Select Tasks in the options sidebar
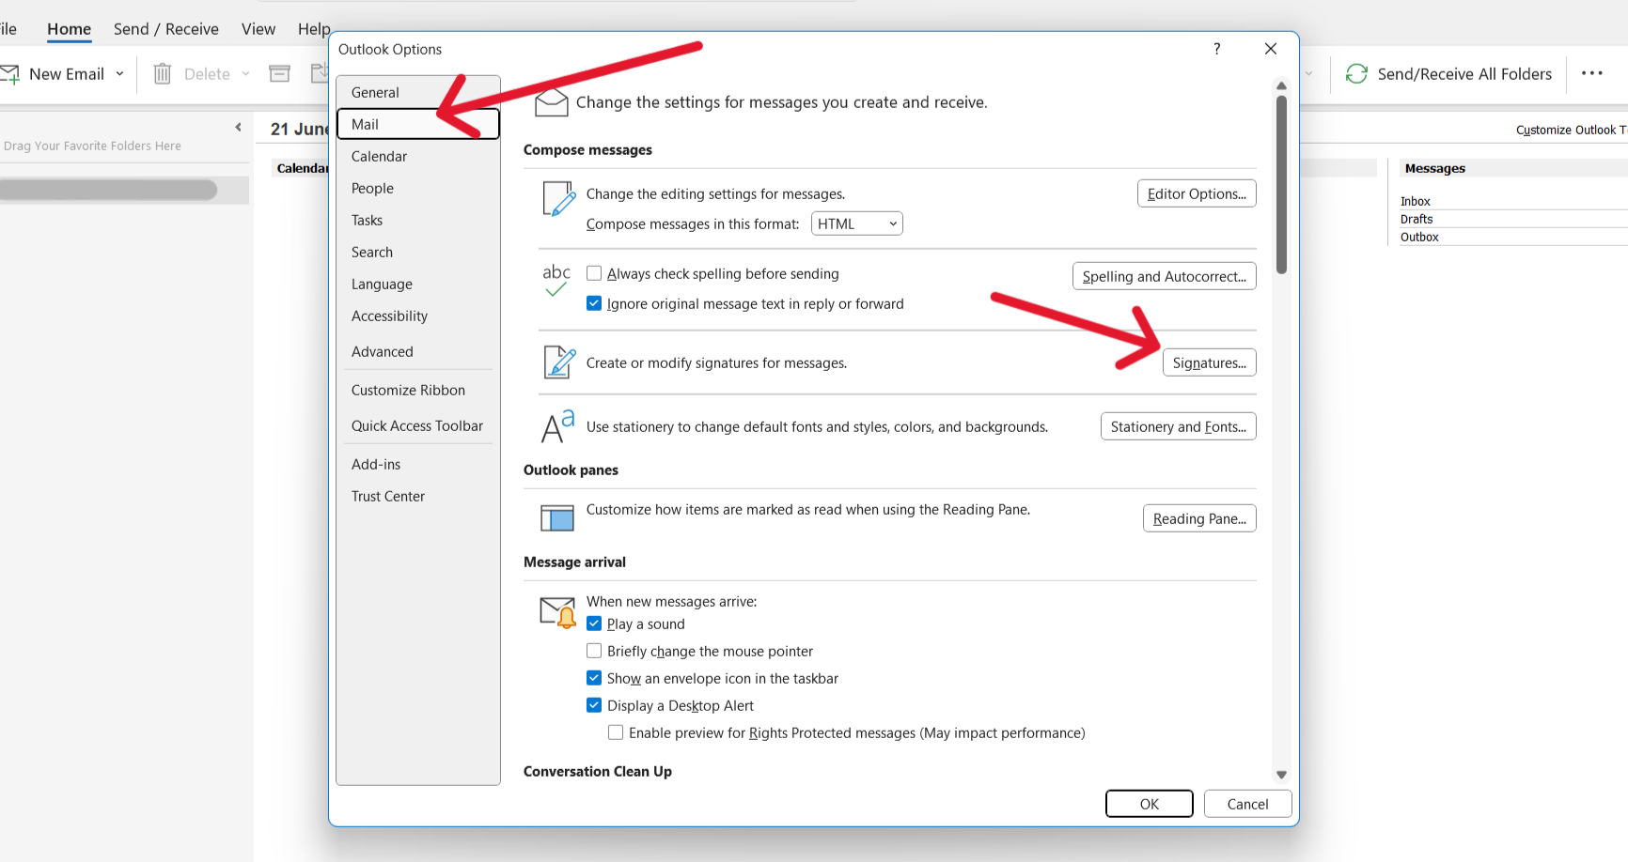 pos(417,220)
